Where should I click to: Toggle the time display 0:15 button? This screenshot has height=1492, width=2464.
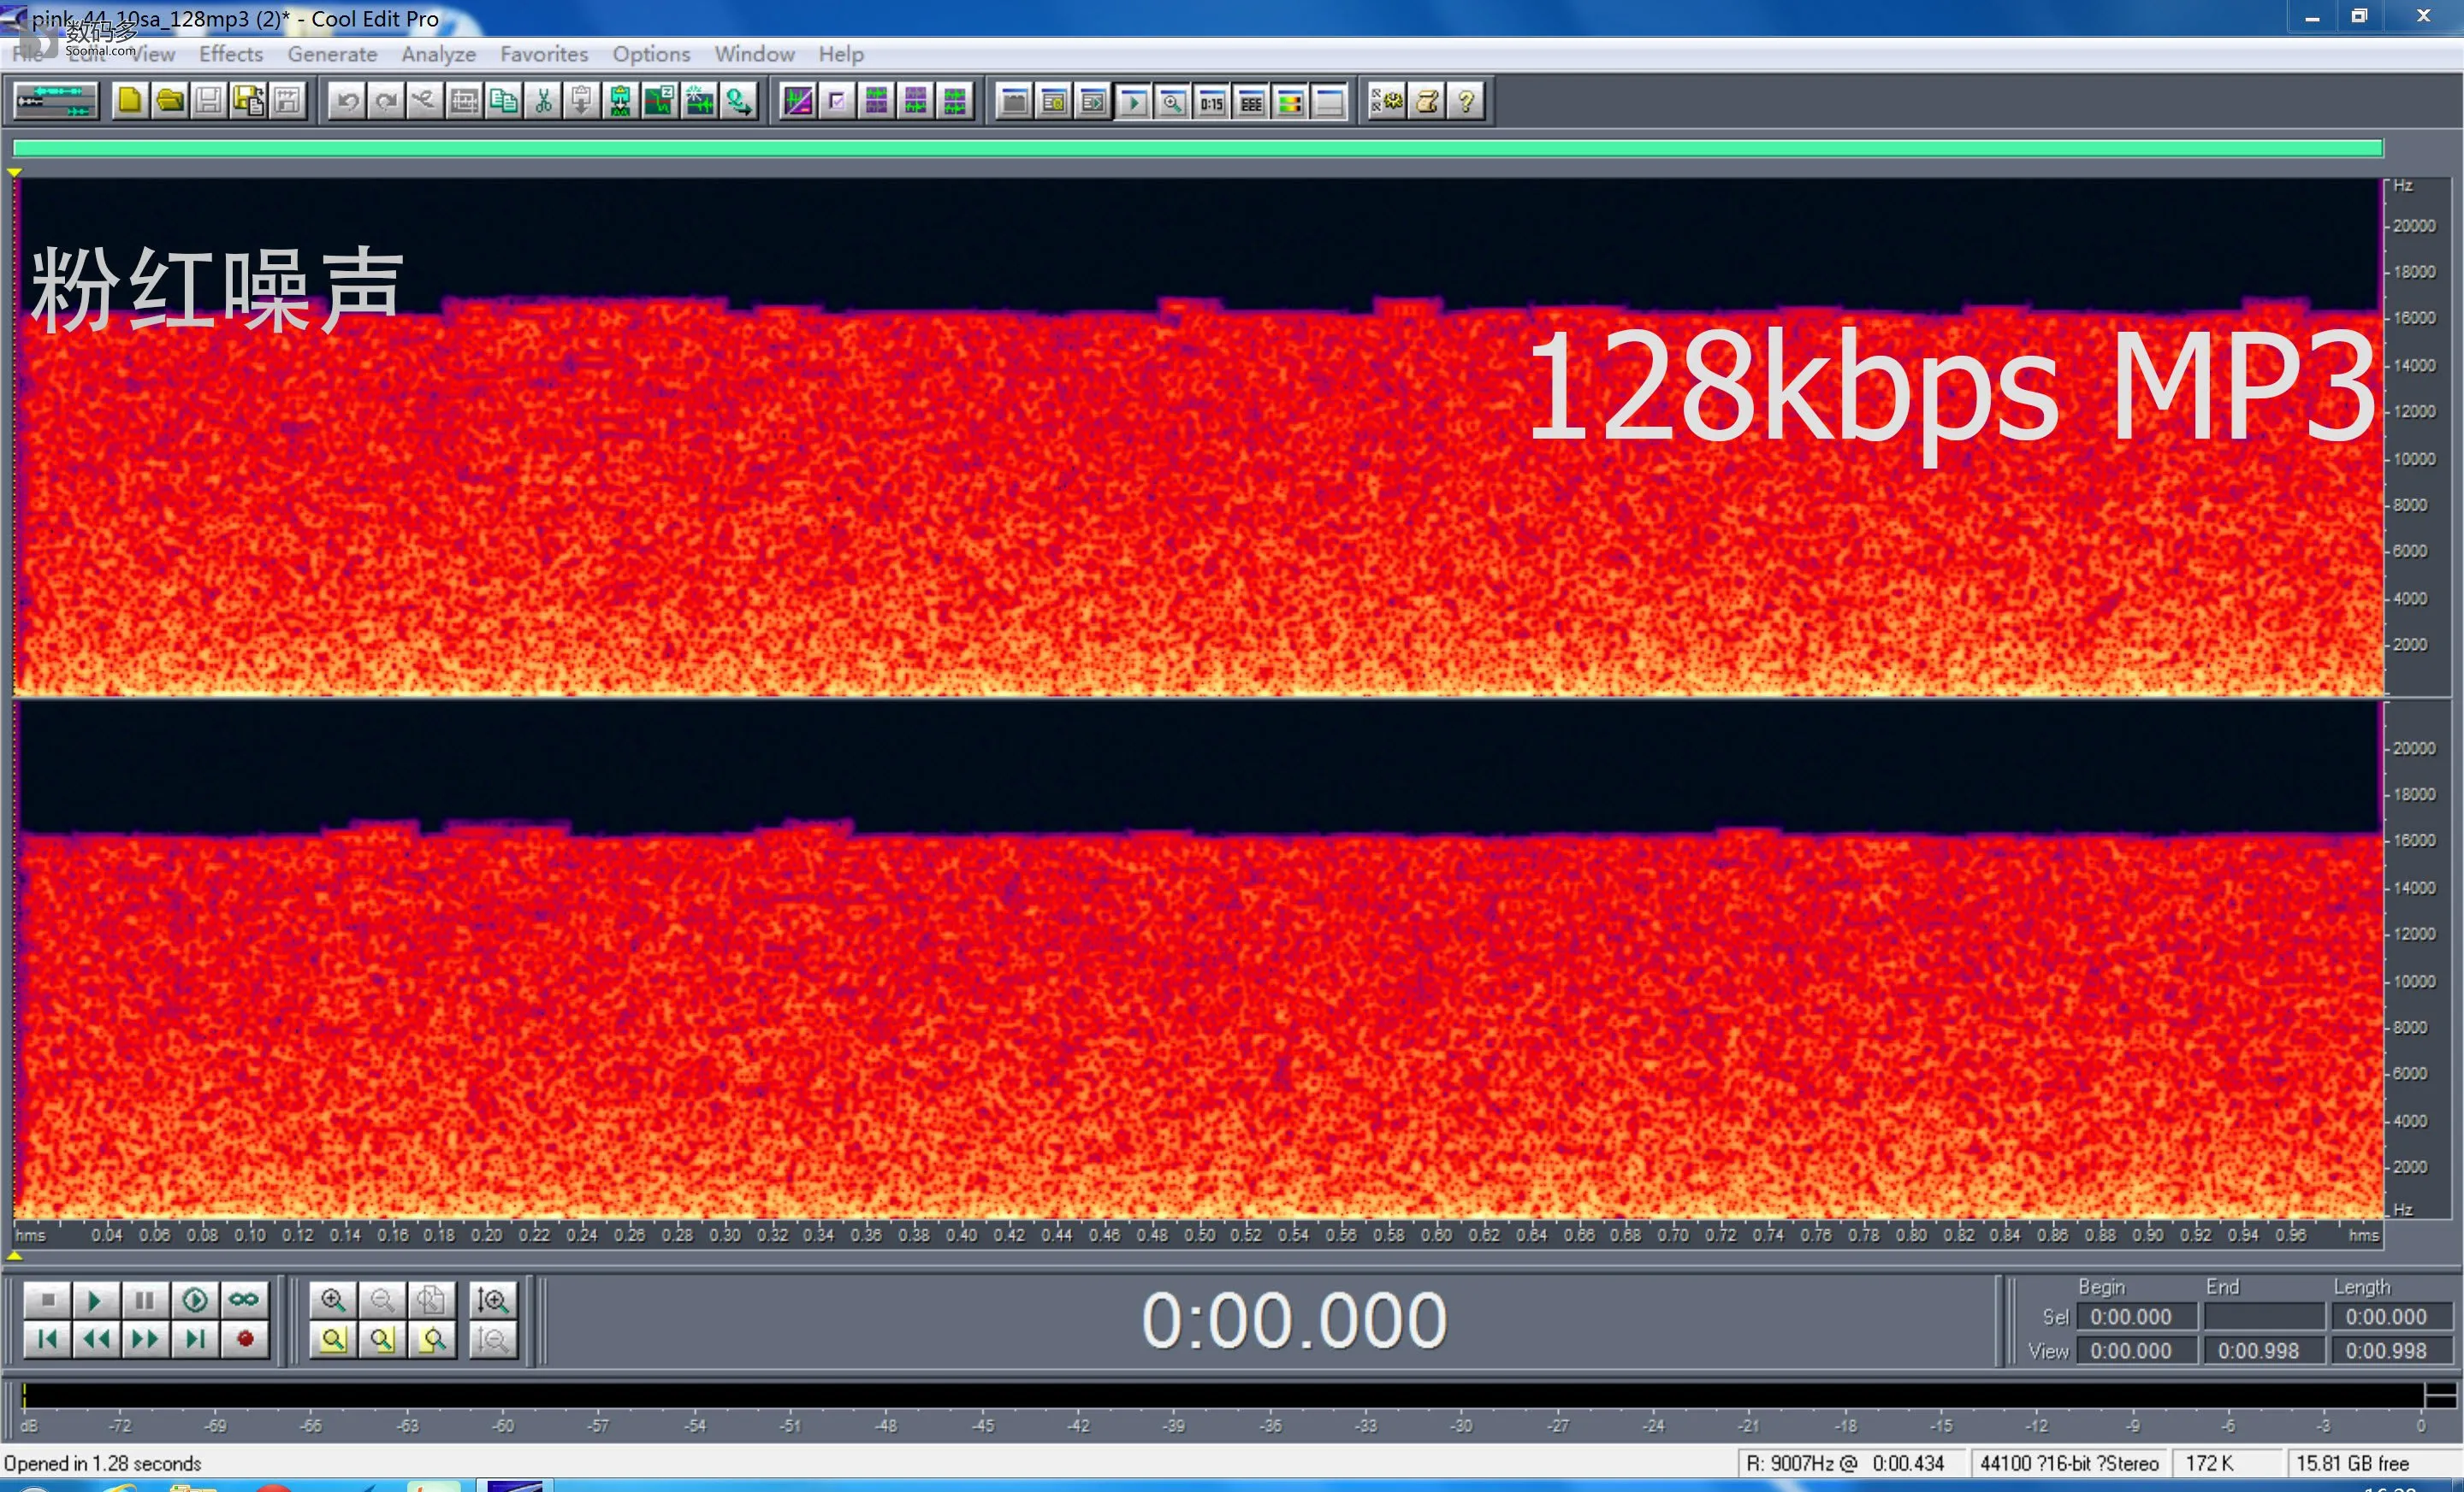(1211, 101)
